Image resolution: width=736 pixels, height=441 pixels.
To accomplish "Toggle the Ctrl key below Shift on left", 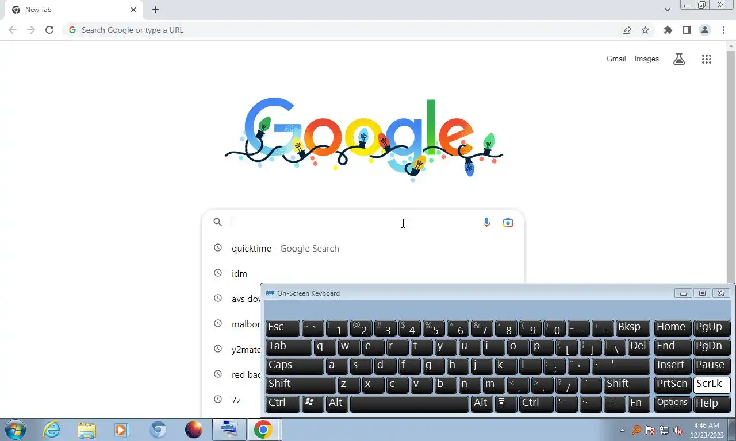I will 282,403.
